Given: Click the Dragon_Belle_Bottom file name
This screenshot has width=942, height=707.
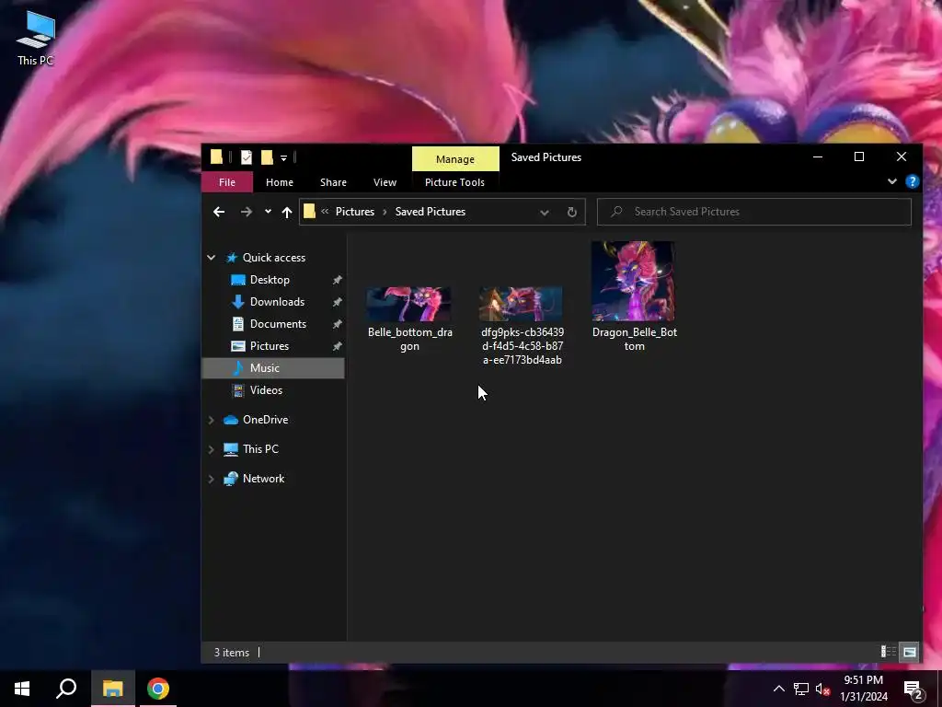Looking at the screenshot, I should click(635, 339).
